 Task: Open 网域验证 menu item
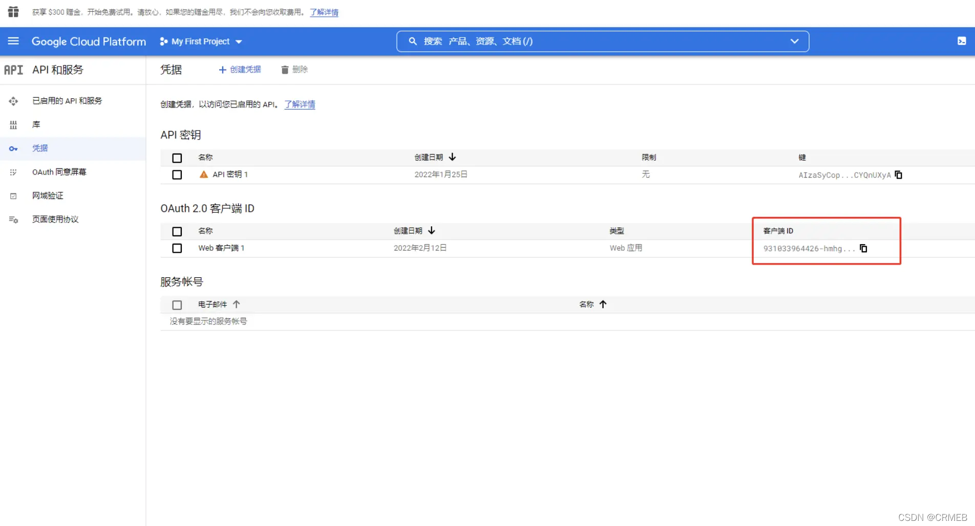[x=73, y=195]
